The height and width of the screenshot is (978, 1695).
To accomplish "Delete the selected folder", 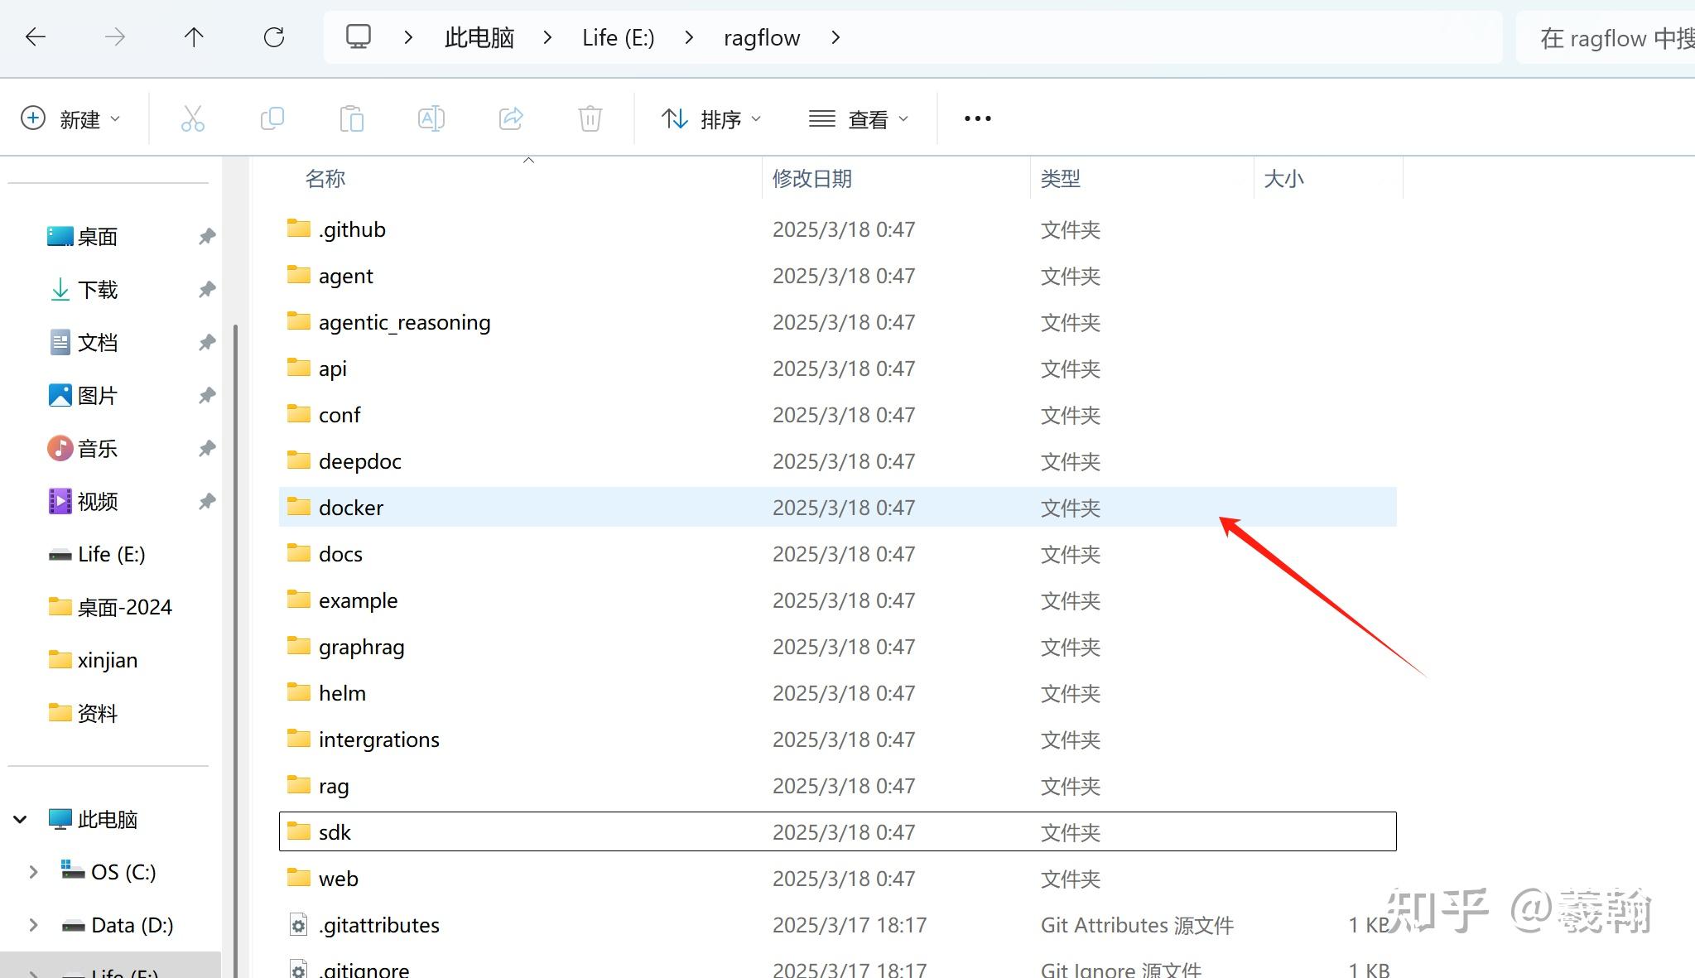I will (589, 118).
